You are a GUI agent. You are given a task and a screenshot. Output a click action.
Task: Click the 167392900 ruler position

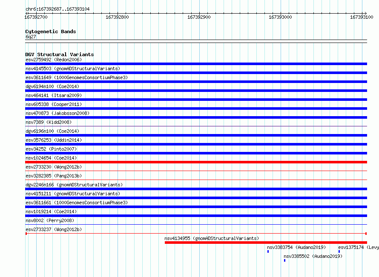199,17
